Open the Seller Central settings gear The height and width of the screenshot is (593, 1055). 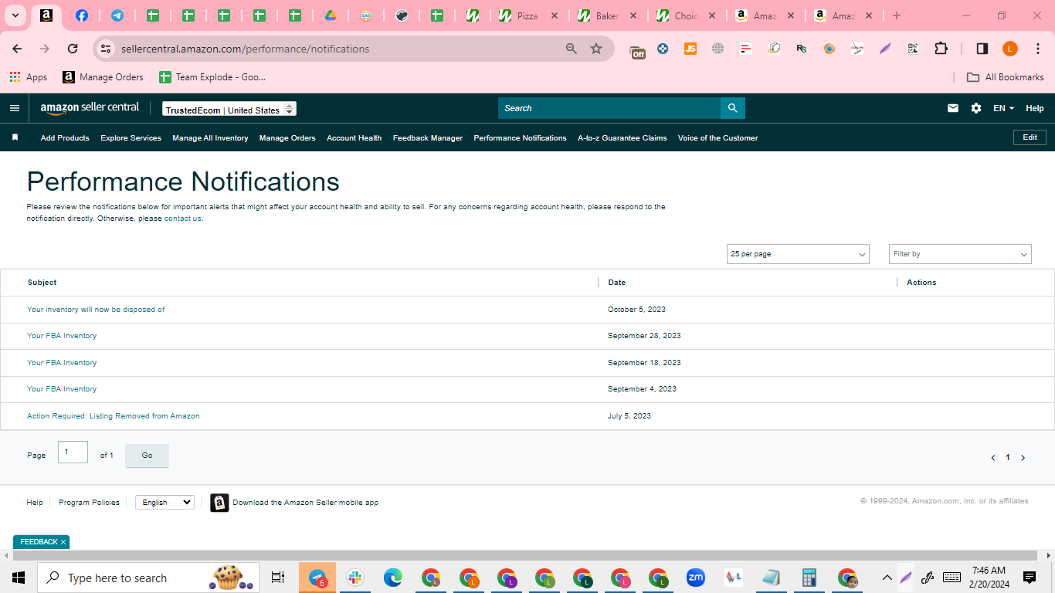coord(976,108)
